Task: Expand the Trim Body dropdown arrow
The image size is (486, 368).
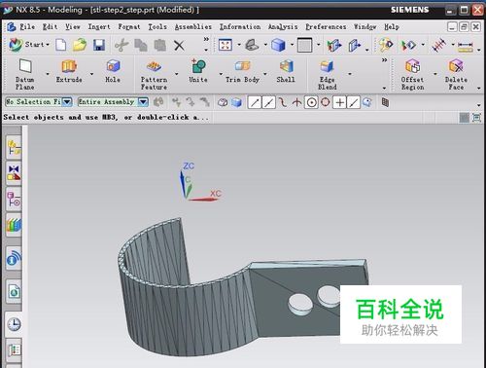Action: 265,74
